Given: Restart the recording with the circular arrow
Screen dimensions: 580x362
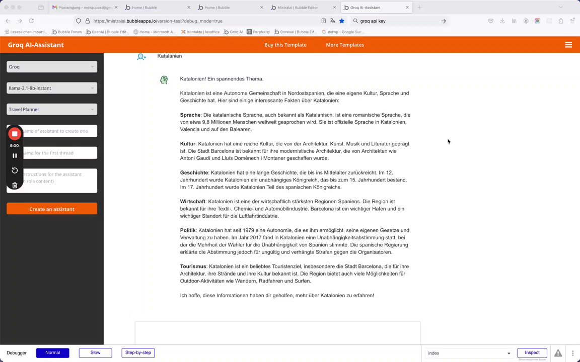Looking at the screenshot, I should 15,170.
